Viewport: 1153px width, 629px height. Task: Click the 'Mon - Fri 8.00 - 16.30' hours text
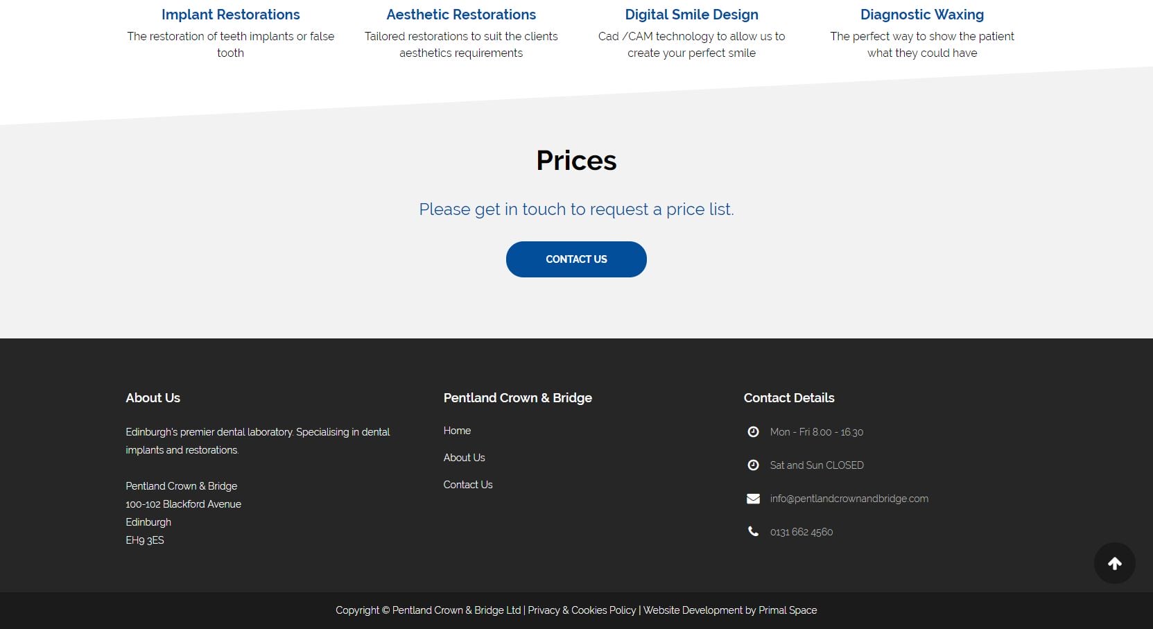(817, 432)
